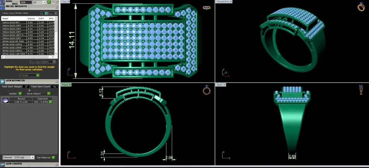Click the USA ring standard field

(26, 2)
